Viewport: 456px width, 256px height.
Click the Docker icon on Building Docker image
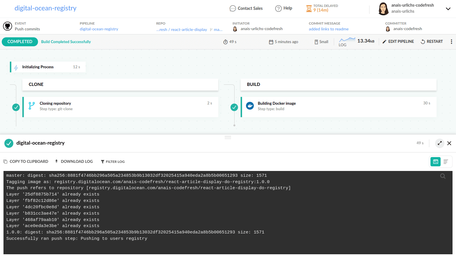coord(250,106)
